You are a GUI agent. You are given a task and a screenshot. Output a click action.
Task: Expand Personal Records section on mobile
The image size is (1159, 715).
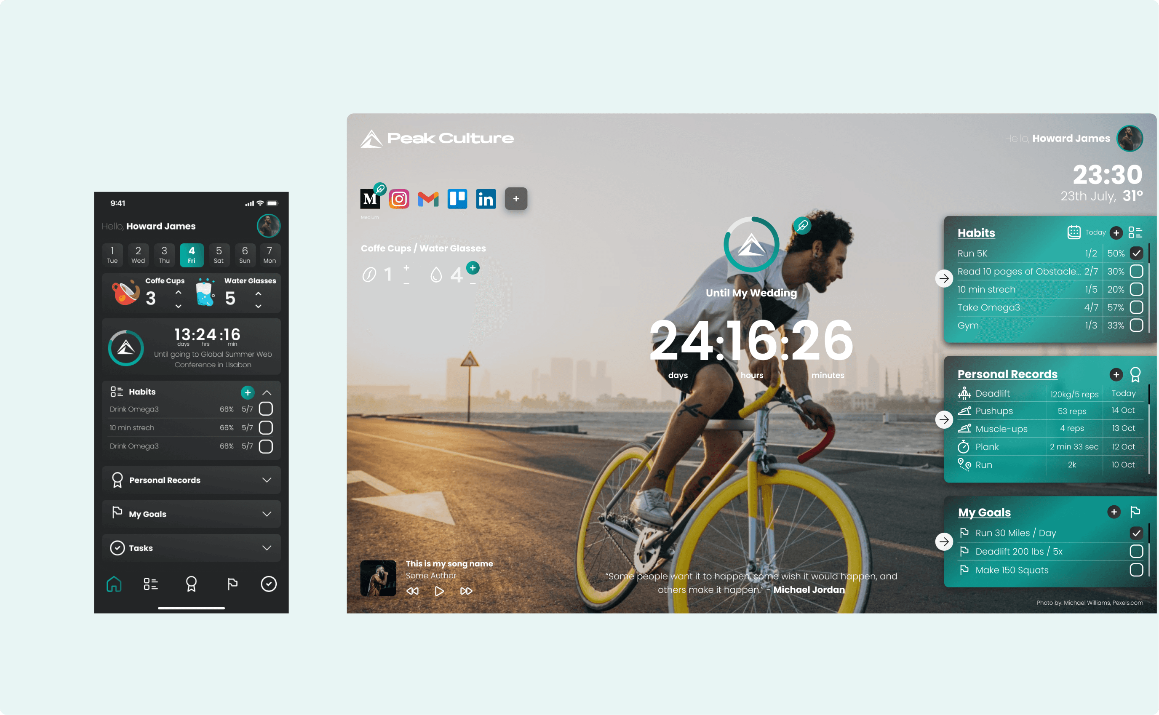[x=267, y=480]
